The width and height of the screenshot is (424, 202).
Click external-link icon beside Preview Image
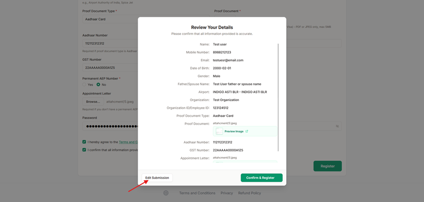click(x=247, y=131)
